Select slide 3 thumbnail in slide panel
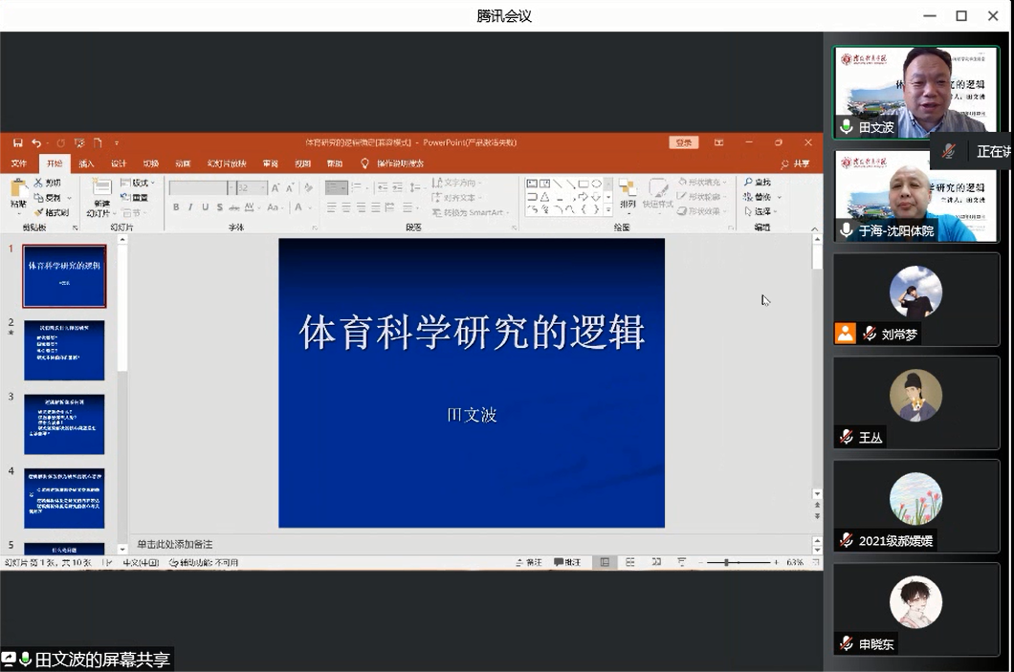1014x672 pixels. coord(64,423)
